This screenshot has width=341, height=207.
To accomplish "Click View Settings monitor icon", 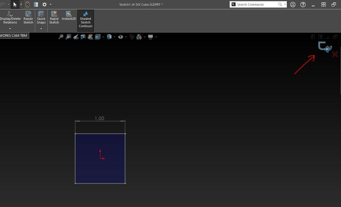I will (x=151, y=37).
